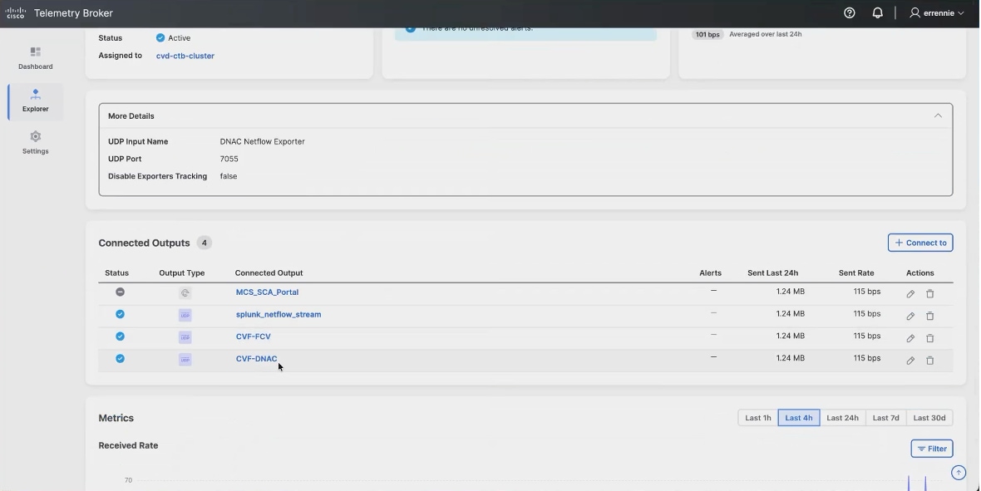The height and width of the screenshot is (491, 981).
Task: Click the Cisco logo in header
Action: point(15,12)
